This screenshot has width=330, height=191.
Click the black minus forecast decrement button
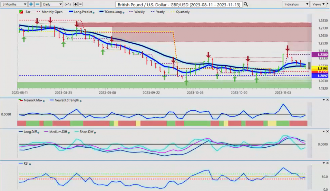[80, 4]
